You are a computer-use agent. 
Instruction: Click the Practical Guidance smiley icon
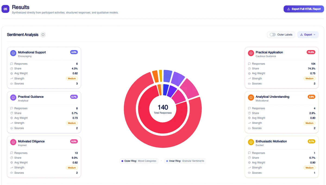(x=13, y=98)
